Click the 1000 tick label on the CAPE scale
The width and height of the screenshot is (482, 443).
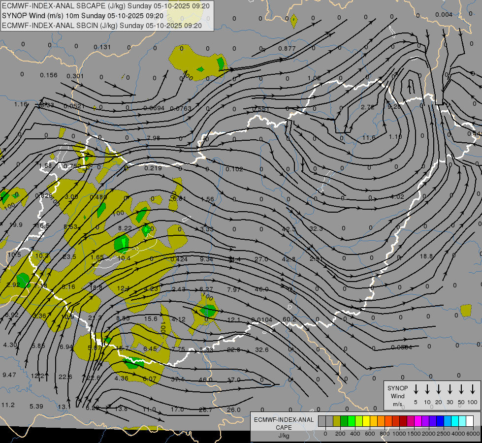[x=399, y=434]
